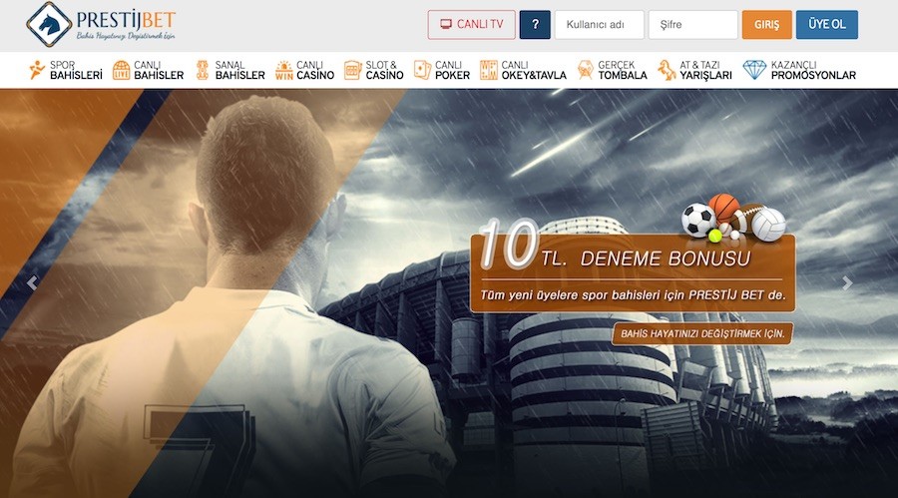The height and width of the screenshot is (498, 898).
Task: Click the Sanal Bahisler icon
Action: point(203,70)
